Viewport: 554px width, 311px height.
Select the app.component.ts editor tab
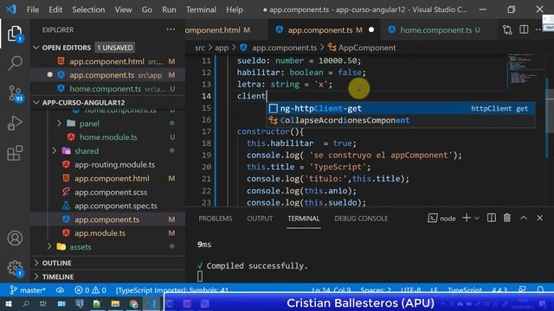pos(325,30)
